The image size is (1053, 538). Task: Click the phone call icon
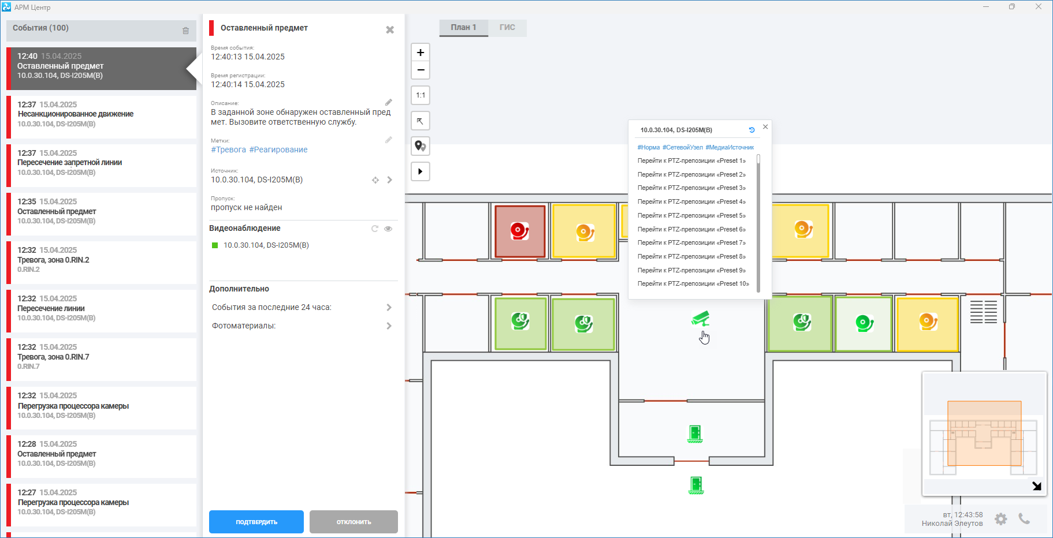click(1024, 519)
